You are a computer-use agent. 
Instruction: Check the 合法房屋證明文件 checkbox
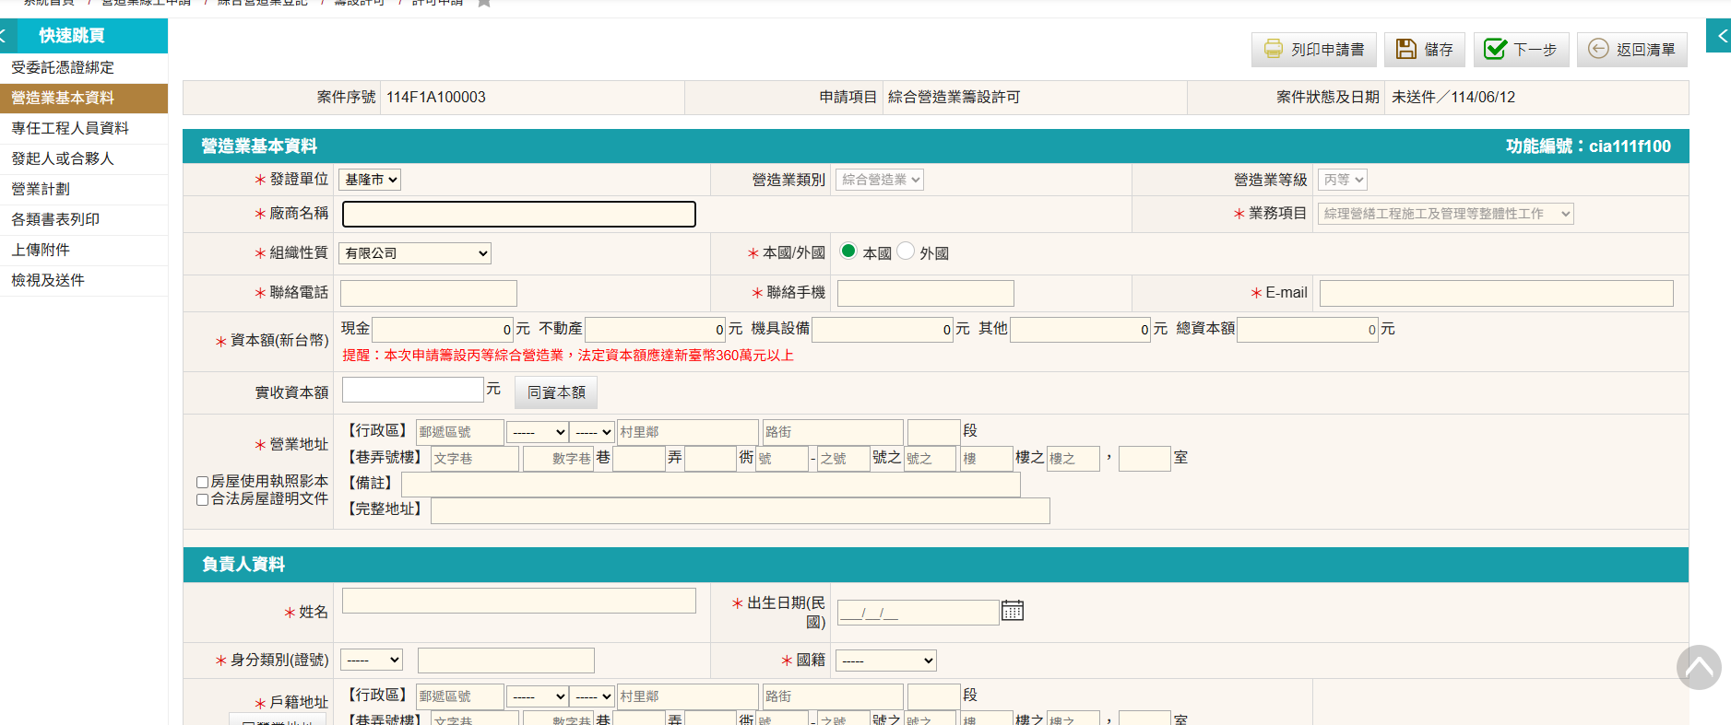[x=202, y=499]
